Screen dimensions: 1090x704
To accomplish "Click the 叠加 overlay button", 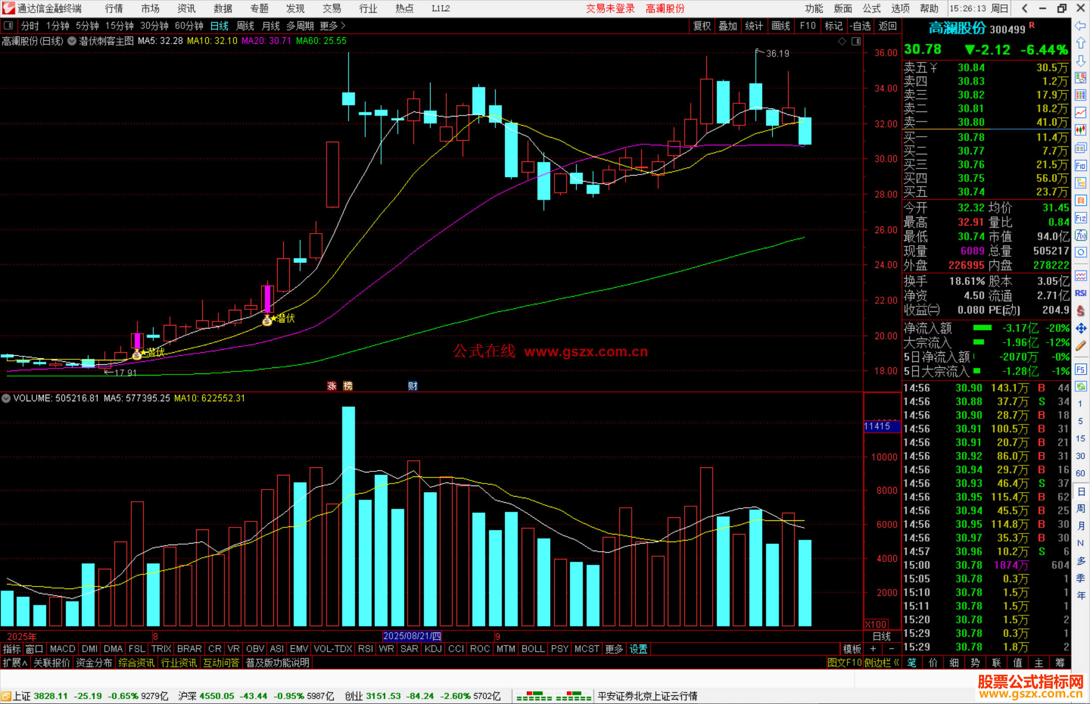I will tap(728, 26).
